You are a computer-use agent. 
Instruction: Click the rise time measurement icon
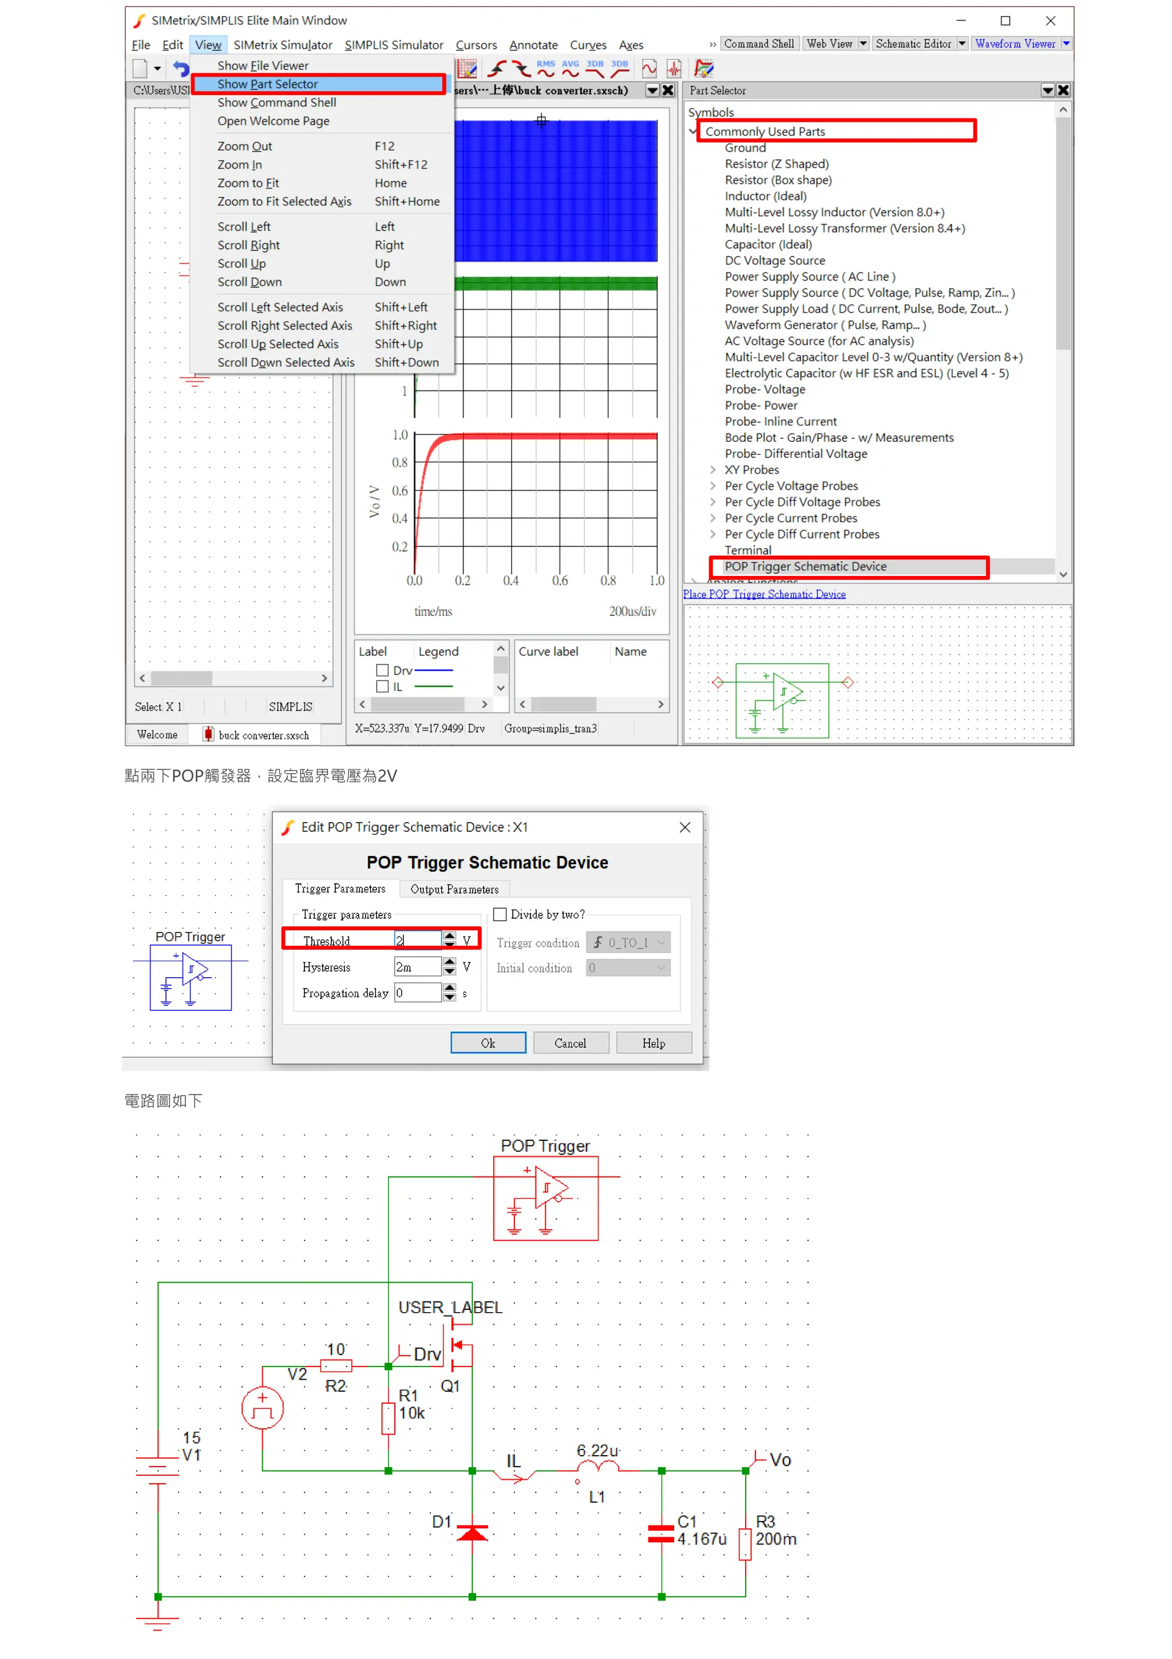tap(497, 69)
